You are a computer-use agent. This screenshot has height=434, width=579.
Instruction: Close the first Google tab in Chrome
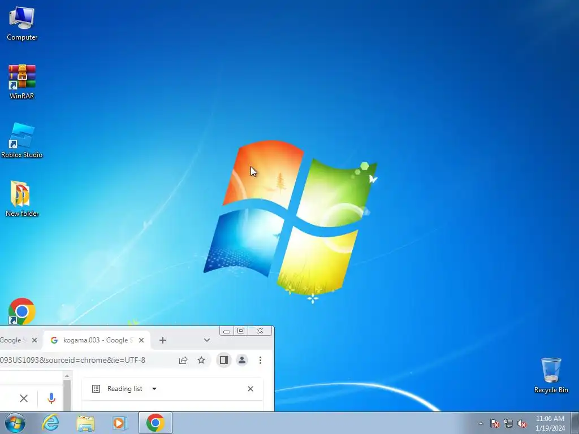tap(34, 340)
